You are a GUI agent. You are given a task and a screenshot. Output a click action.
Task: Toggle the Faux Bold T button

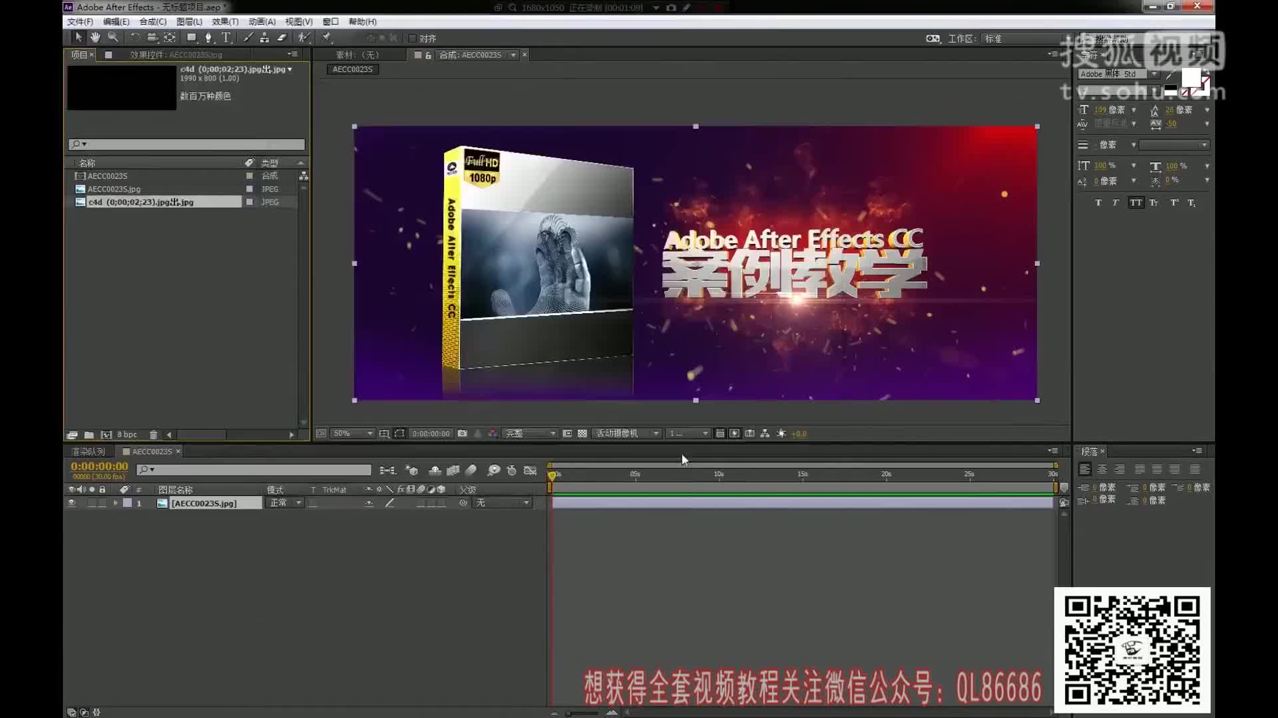pyautogui.click(x=1098, y=203)
